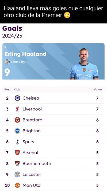
Task: Click the Liverpool club crest icon
Action: tap(17, 109)
